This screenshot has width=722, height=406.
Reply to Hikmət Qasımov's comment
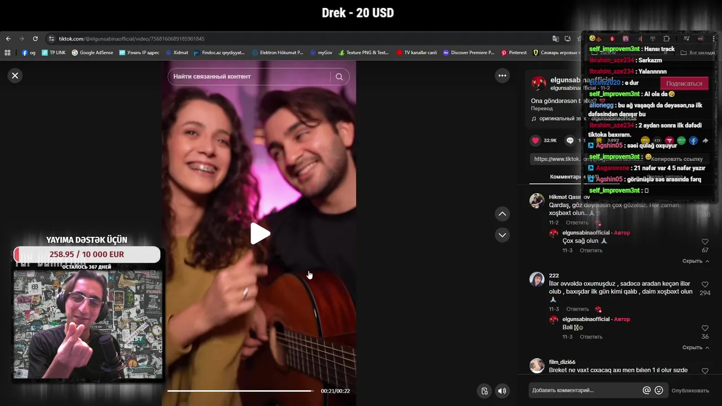[x=577, y=223]
